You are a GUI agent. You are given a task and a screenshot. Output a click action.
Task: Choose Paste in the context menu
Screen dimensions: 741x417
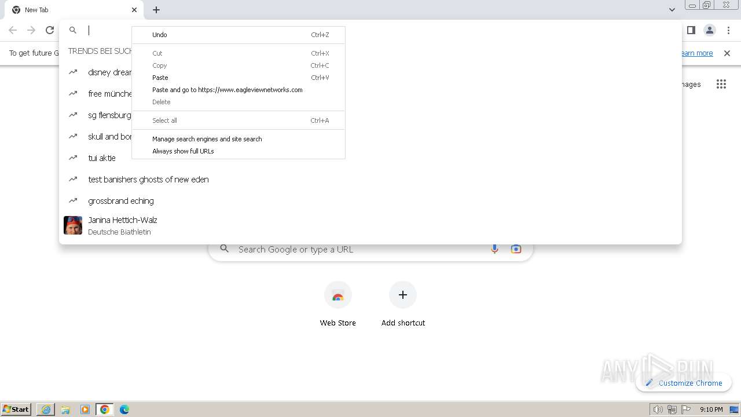pyautogui.click(x=239, y=78)
